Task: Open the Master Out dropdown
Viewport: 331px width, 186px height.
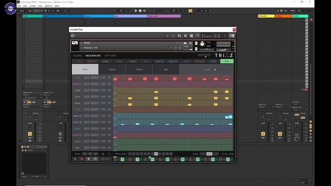Action: [300, 110]
